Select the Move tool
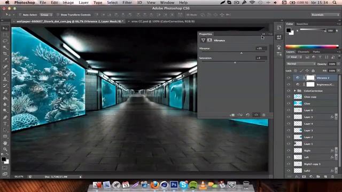This screenshot has height=192, width=342. pos(5,28)
